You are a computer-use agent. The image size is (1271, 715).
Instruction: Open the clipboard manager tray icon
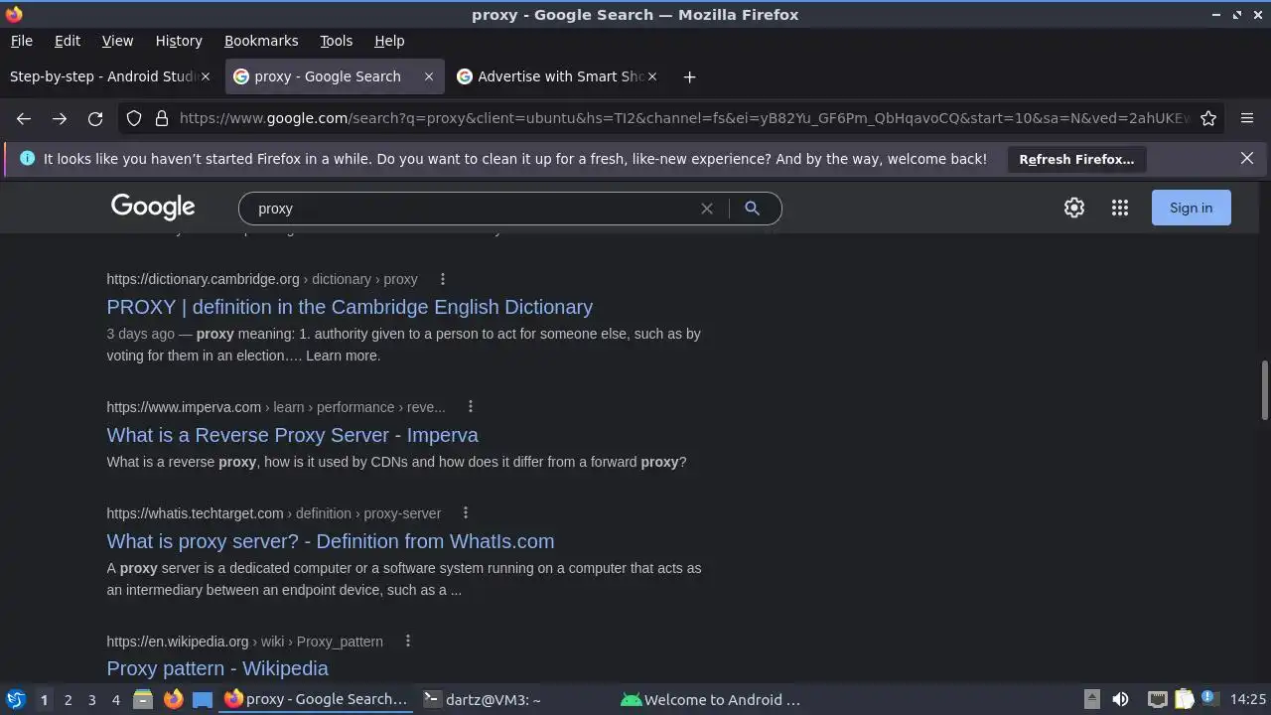(x=1184, y=700)
